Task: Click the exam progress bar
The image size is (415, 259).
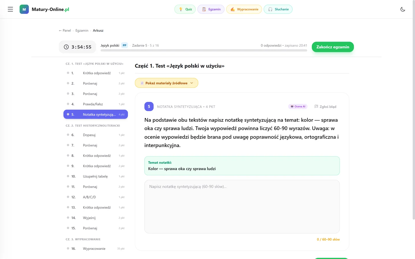Action: [204, 50]
